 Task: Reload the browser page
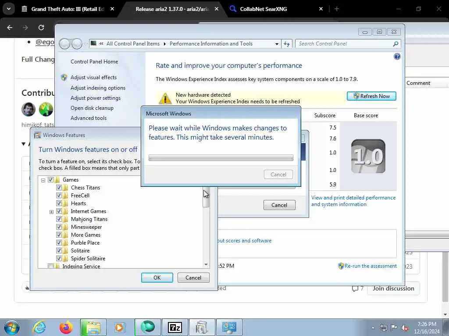tap(41, 28)
